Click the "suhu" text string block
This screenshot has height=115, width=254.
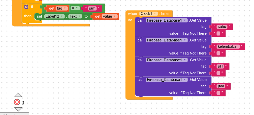222,27
